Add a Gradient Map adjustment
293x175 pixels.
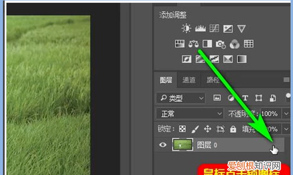coord(242,59)
